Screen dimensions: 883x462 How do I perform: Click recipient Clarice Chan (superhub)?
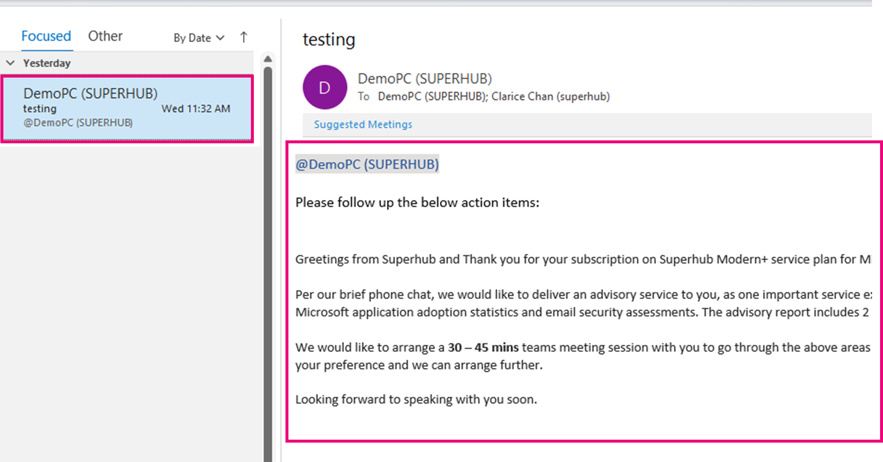click(551, 97)
